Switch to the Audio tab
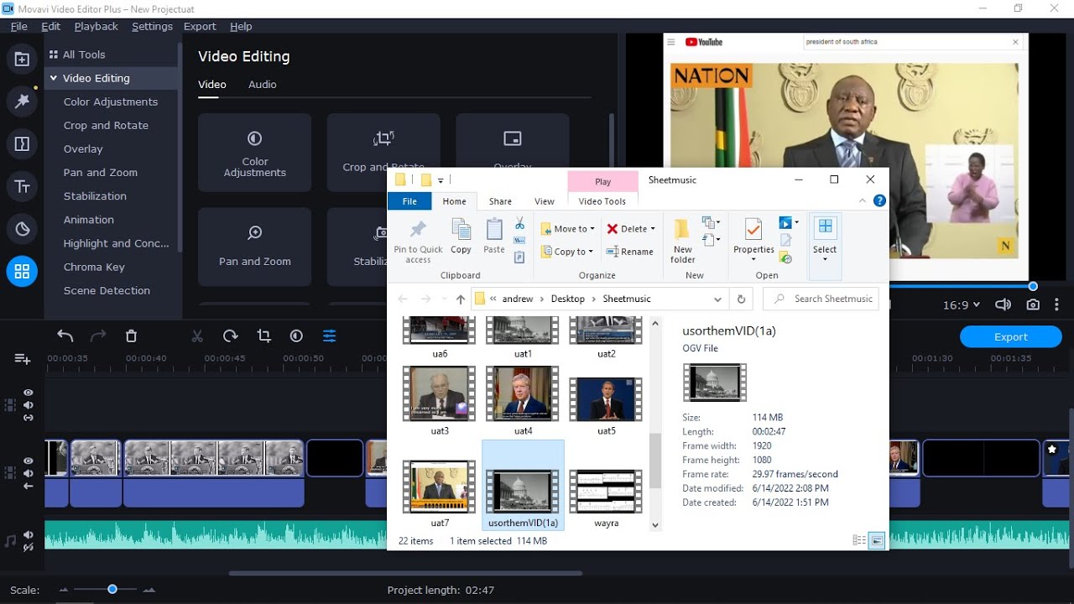This screenshot has width=1074, height=604. [x=263, y=85]
